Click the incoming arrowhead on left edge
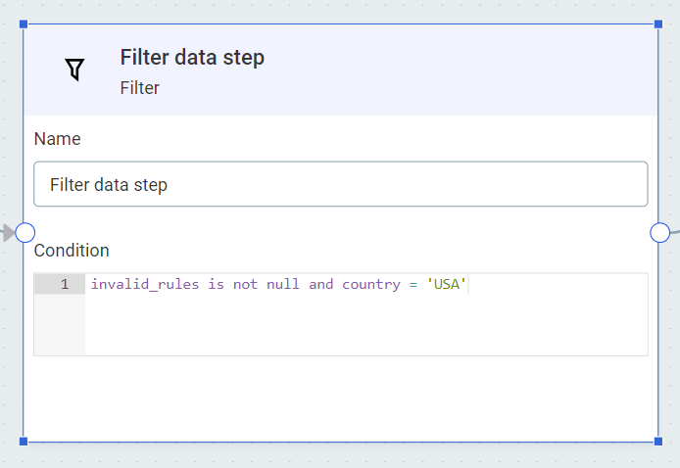 click(x=8, y=232)
